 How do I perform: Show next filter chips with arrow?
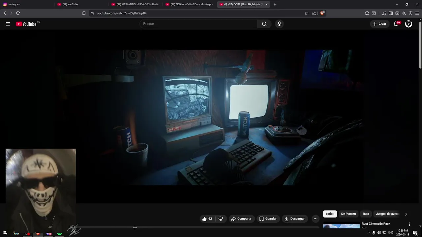[406, 214]
